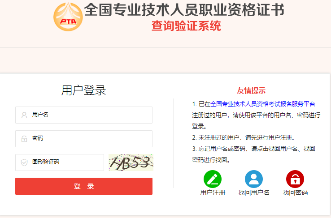The width and height of the screenshot is (331, 218).
Task: Click the 用户登录 heading
Action: point(83,90)
